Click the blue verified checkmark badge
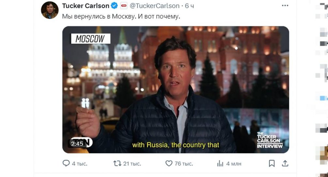 click(114, 6)
